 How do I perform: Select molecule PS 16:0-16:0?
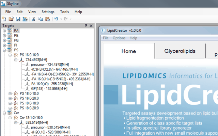(x=29, y=55)
